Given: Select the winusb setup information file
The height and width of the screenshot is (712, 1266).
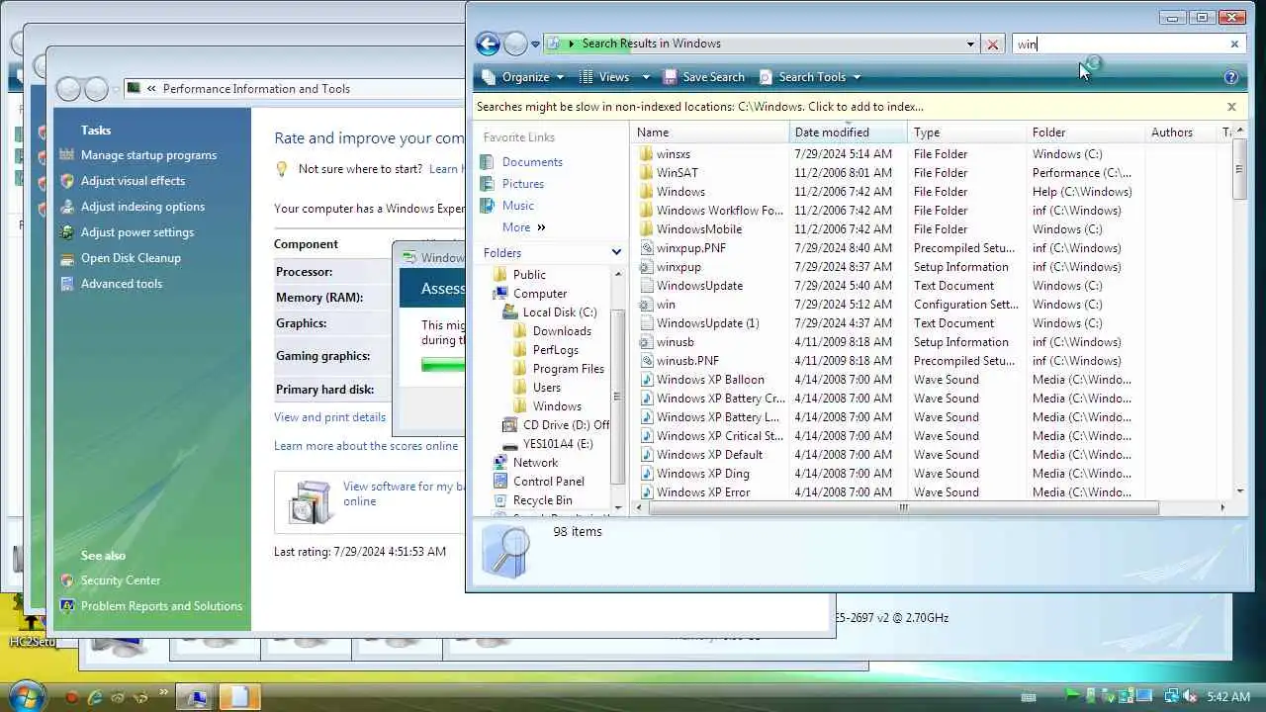Looking at the screenshot, I should (x=675, y=342).
